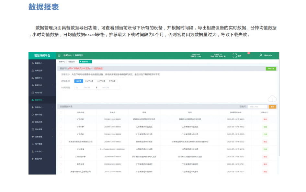Select 分钟平均值 data category
Screen dimensions: 306x192
(x=89, y=81)
